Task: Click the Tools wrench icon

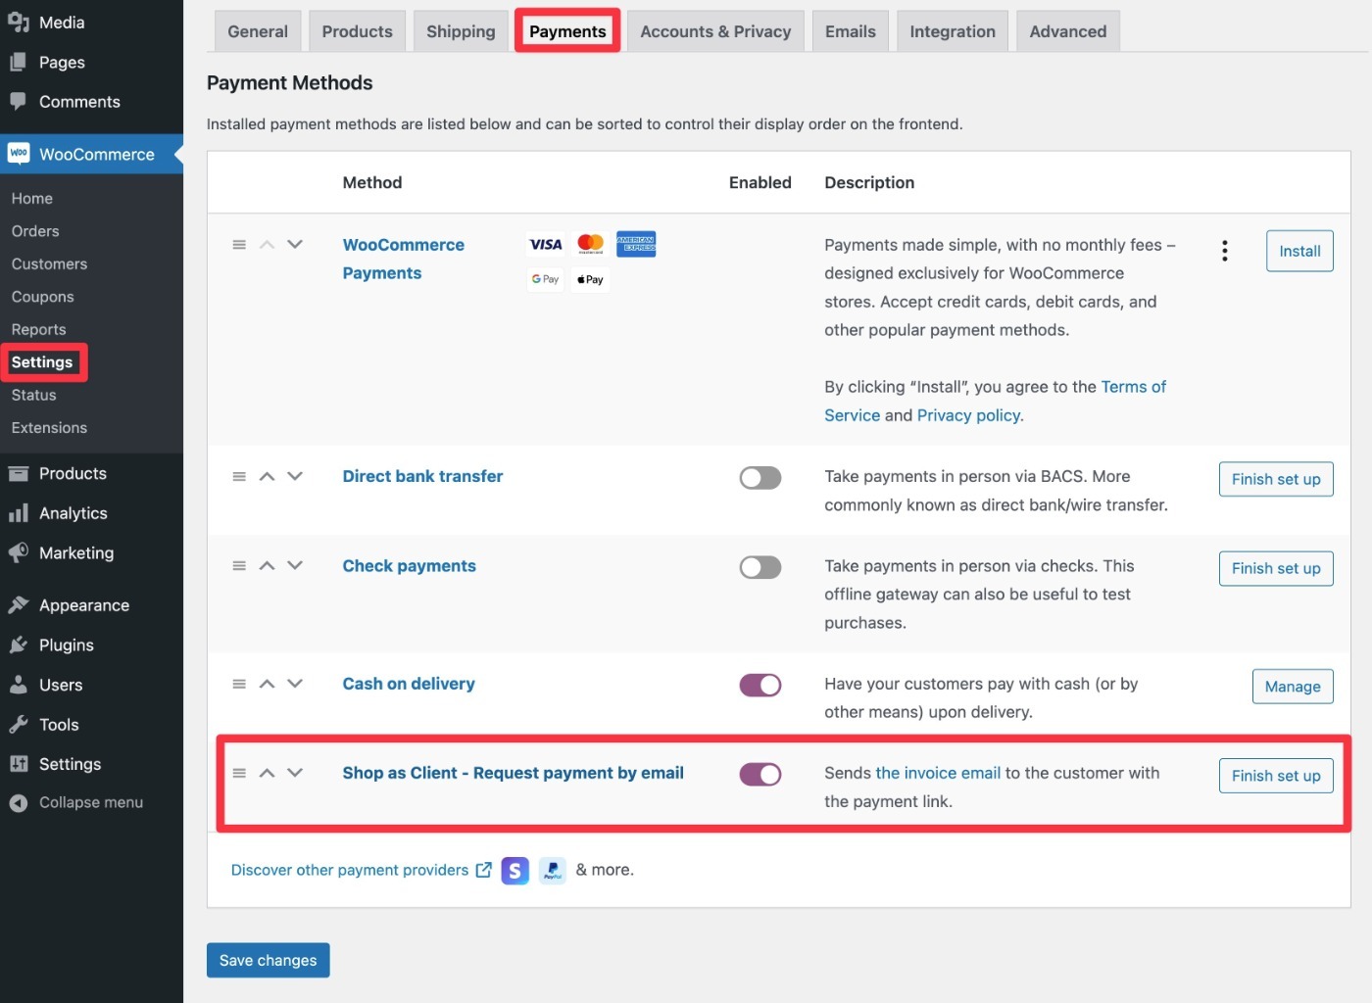Action: 18,725
